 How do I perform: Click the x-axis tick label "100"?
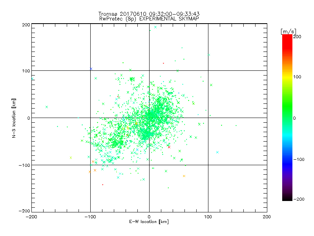pos(208,217)
